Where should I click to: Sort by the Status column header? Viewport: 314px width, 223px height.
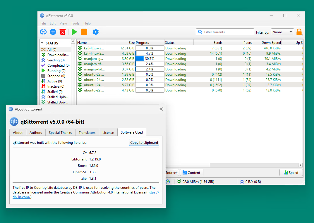(x=179, y=42)
